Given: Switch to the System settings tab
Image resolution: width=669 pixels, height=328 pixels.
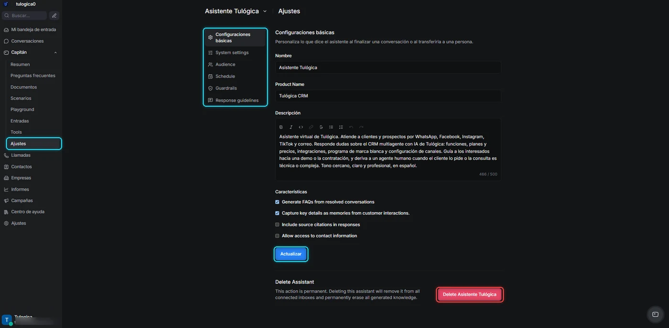Looking at the screenshot, I should pos(235,53).
